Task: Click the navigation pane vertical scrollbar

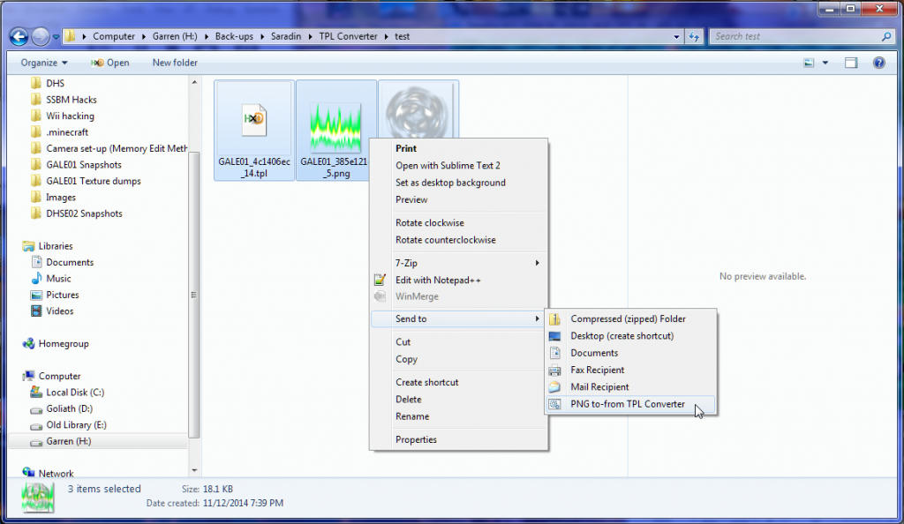Action: (195, 265)
